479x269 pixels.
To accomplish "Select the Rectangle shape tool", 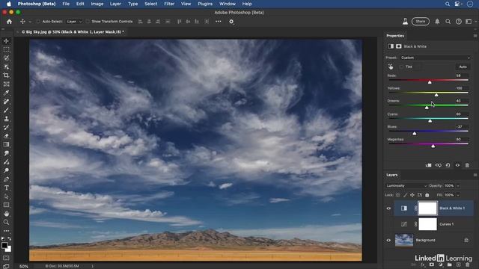I will (6, 205).
